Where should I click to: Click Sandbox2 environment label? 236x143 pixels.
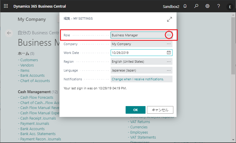pos(171,7)
